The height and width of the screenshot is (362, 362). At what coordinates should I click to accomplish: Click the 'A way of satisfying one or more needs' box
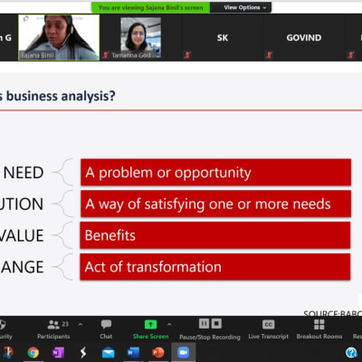point(215,204)
